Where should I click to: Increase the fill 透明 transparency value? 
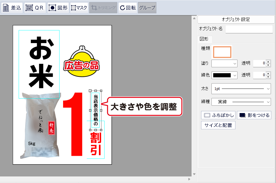(268, 62)
